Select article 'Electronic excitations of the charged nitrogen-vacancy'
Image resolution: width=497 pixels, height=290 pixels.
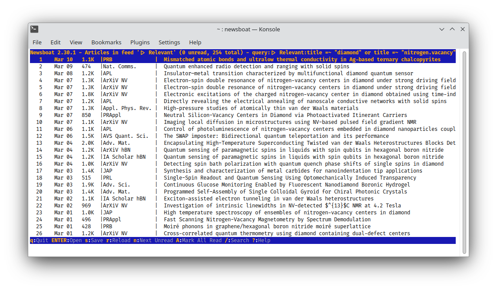[243, 94]
